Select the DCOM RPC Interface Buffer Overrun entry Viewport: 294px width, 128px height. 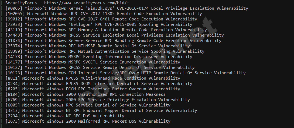click(x=101, y=89)
